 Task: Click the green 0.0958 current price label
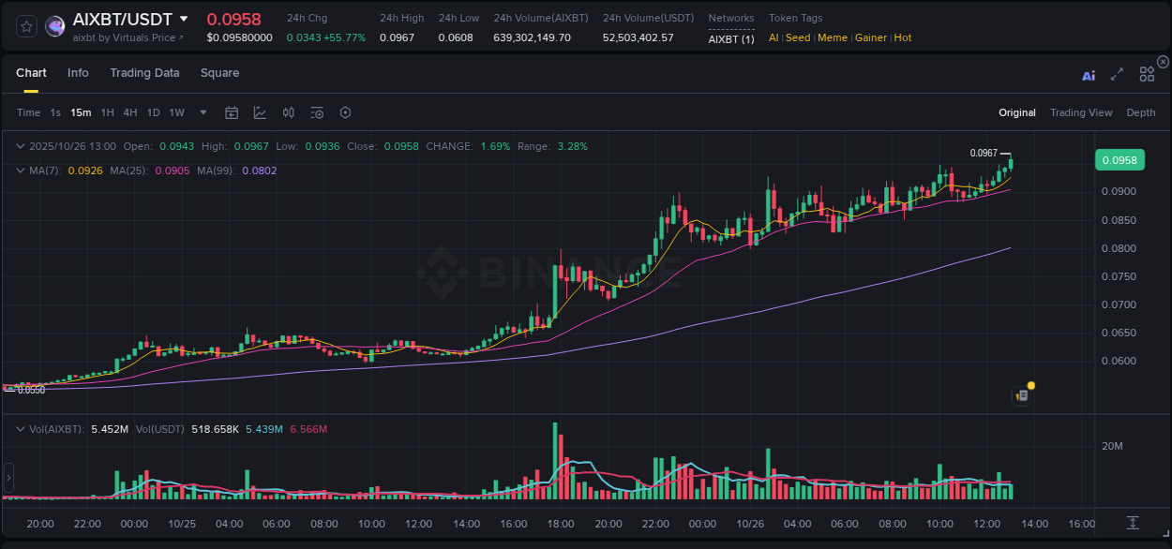point(1119,160)
